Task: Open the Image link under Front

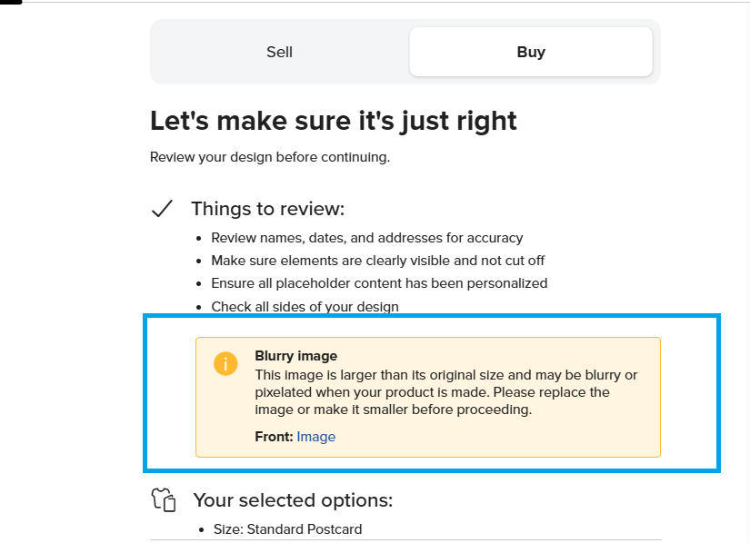Action: point(316,437)
